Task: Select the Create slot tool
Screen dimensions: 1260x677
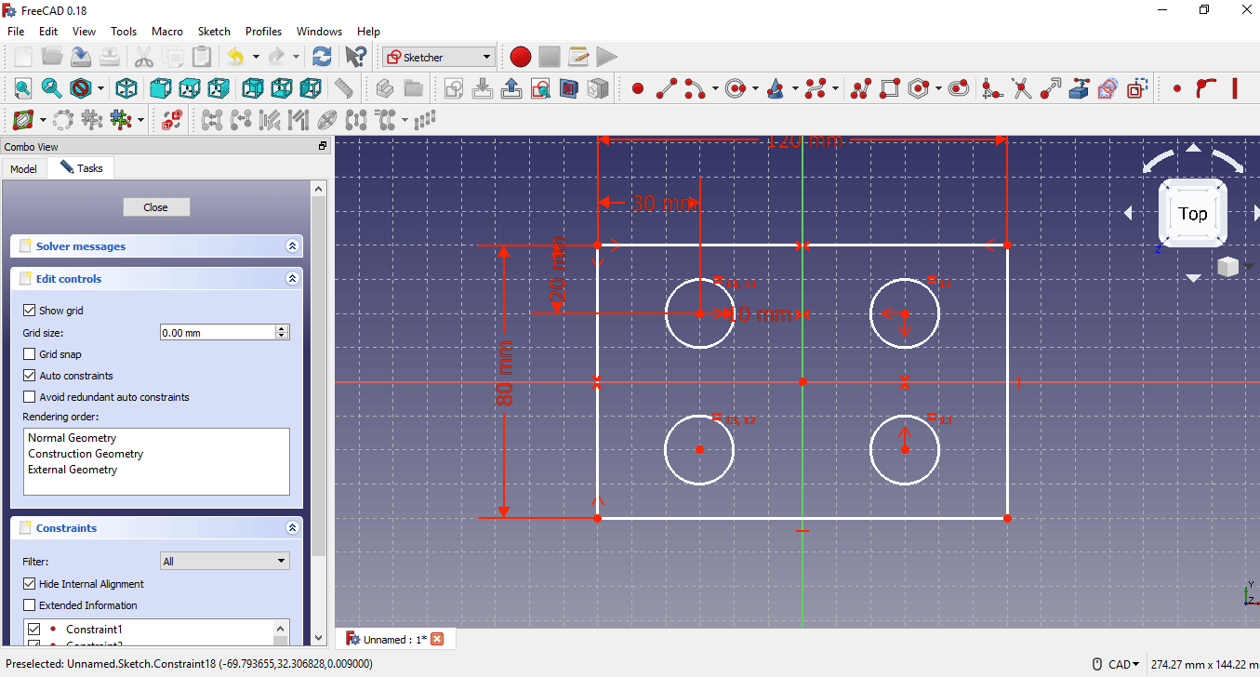Action: [960, 88]
